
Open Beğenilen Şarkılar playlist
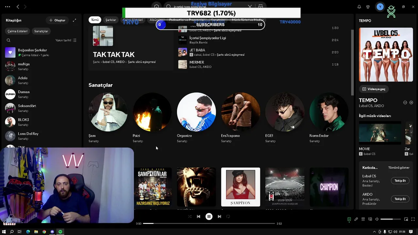(x=41, y=53)
